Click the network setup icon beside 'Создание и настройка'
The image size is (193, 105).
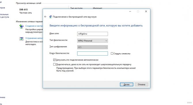pos(21,26)
